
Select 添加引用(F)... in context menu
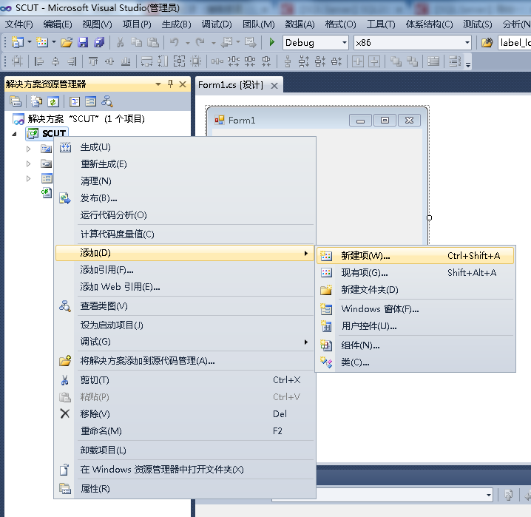(x=185, y=270)
